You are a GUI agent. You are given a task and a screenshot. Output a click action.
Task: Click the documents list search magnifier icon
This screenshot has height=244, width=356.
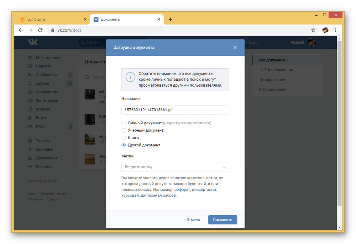click(x=87, y=77)
